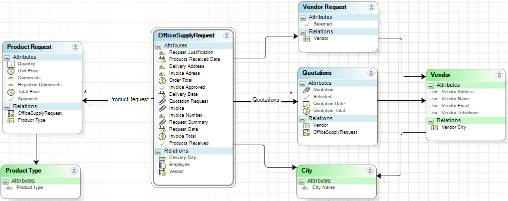508x201 pixels.
Task: Click the paperclip icon next to Quotation Request
Action: click(x=162, y=101)
